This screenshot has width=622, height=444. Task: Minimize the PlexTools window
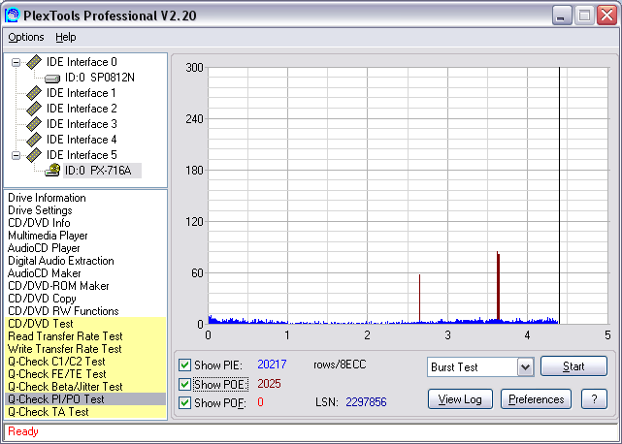coord(561,16)
